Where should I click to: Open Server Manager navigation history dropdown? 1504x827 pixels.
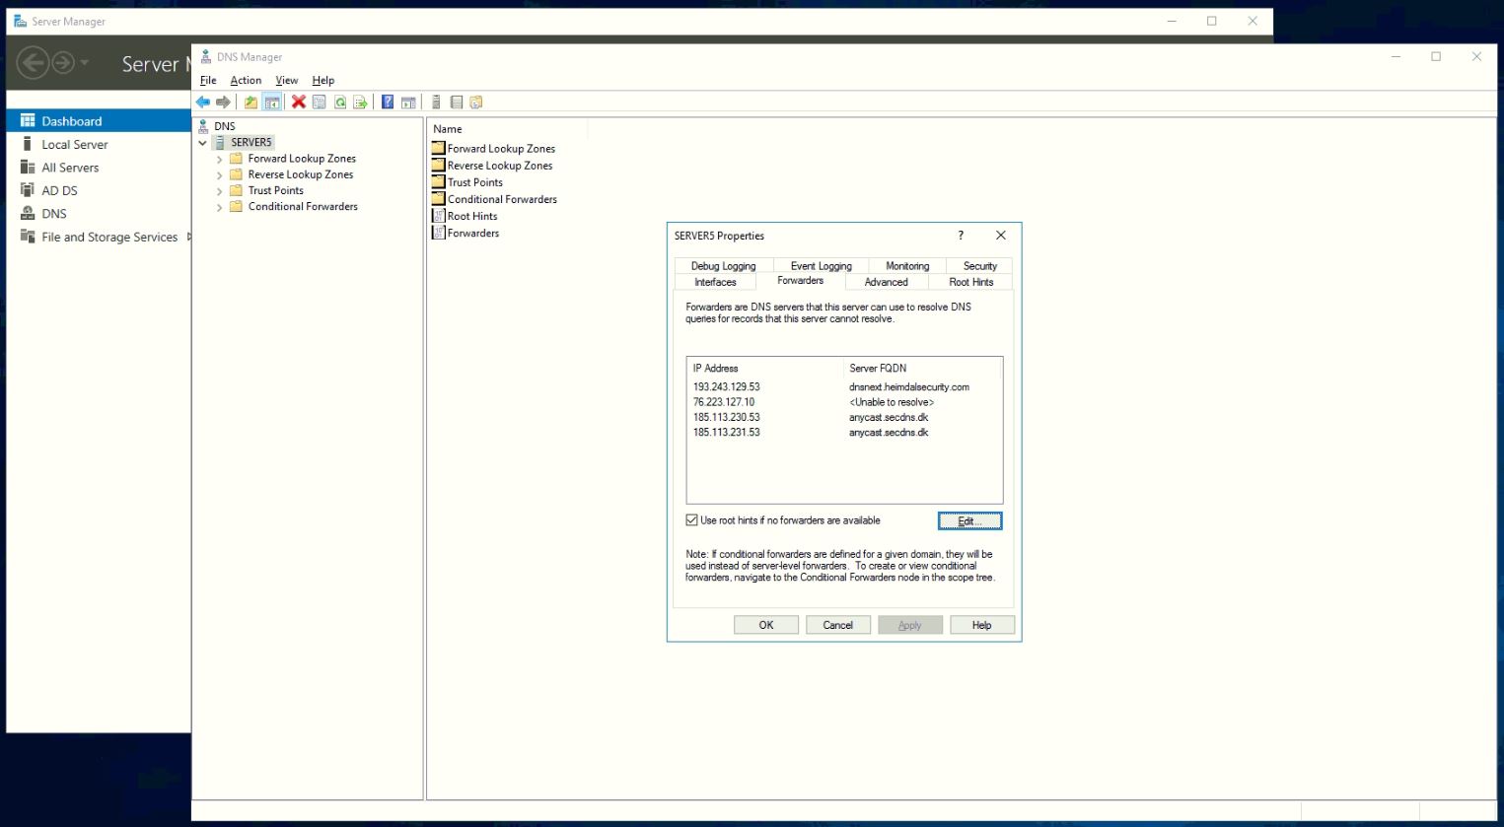85,63
